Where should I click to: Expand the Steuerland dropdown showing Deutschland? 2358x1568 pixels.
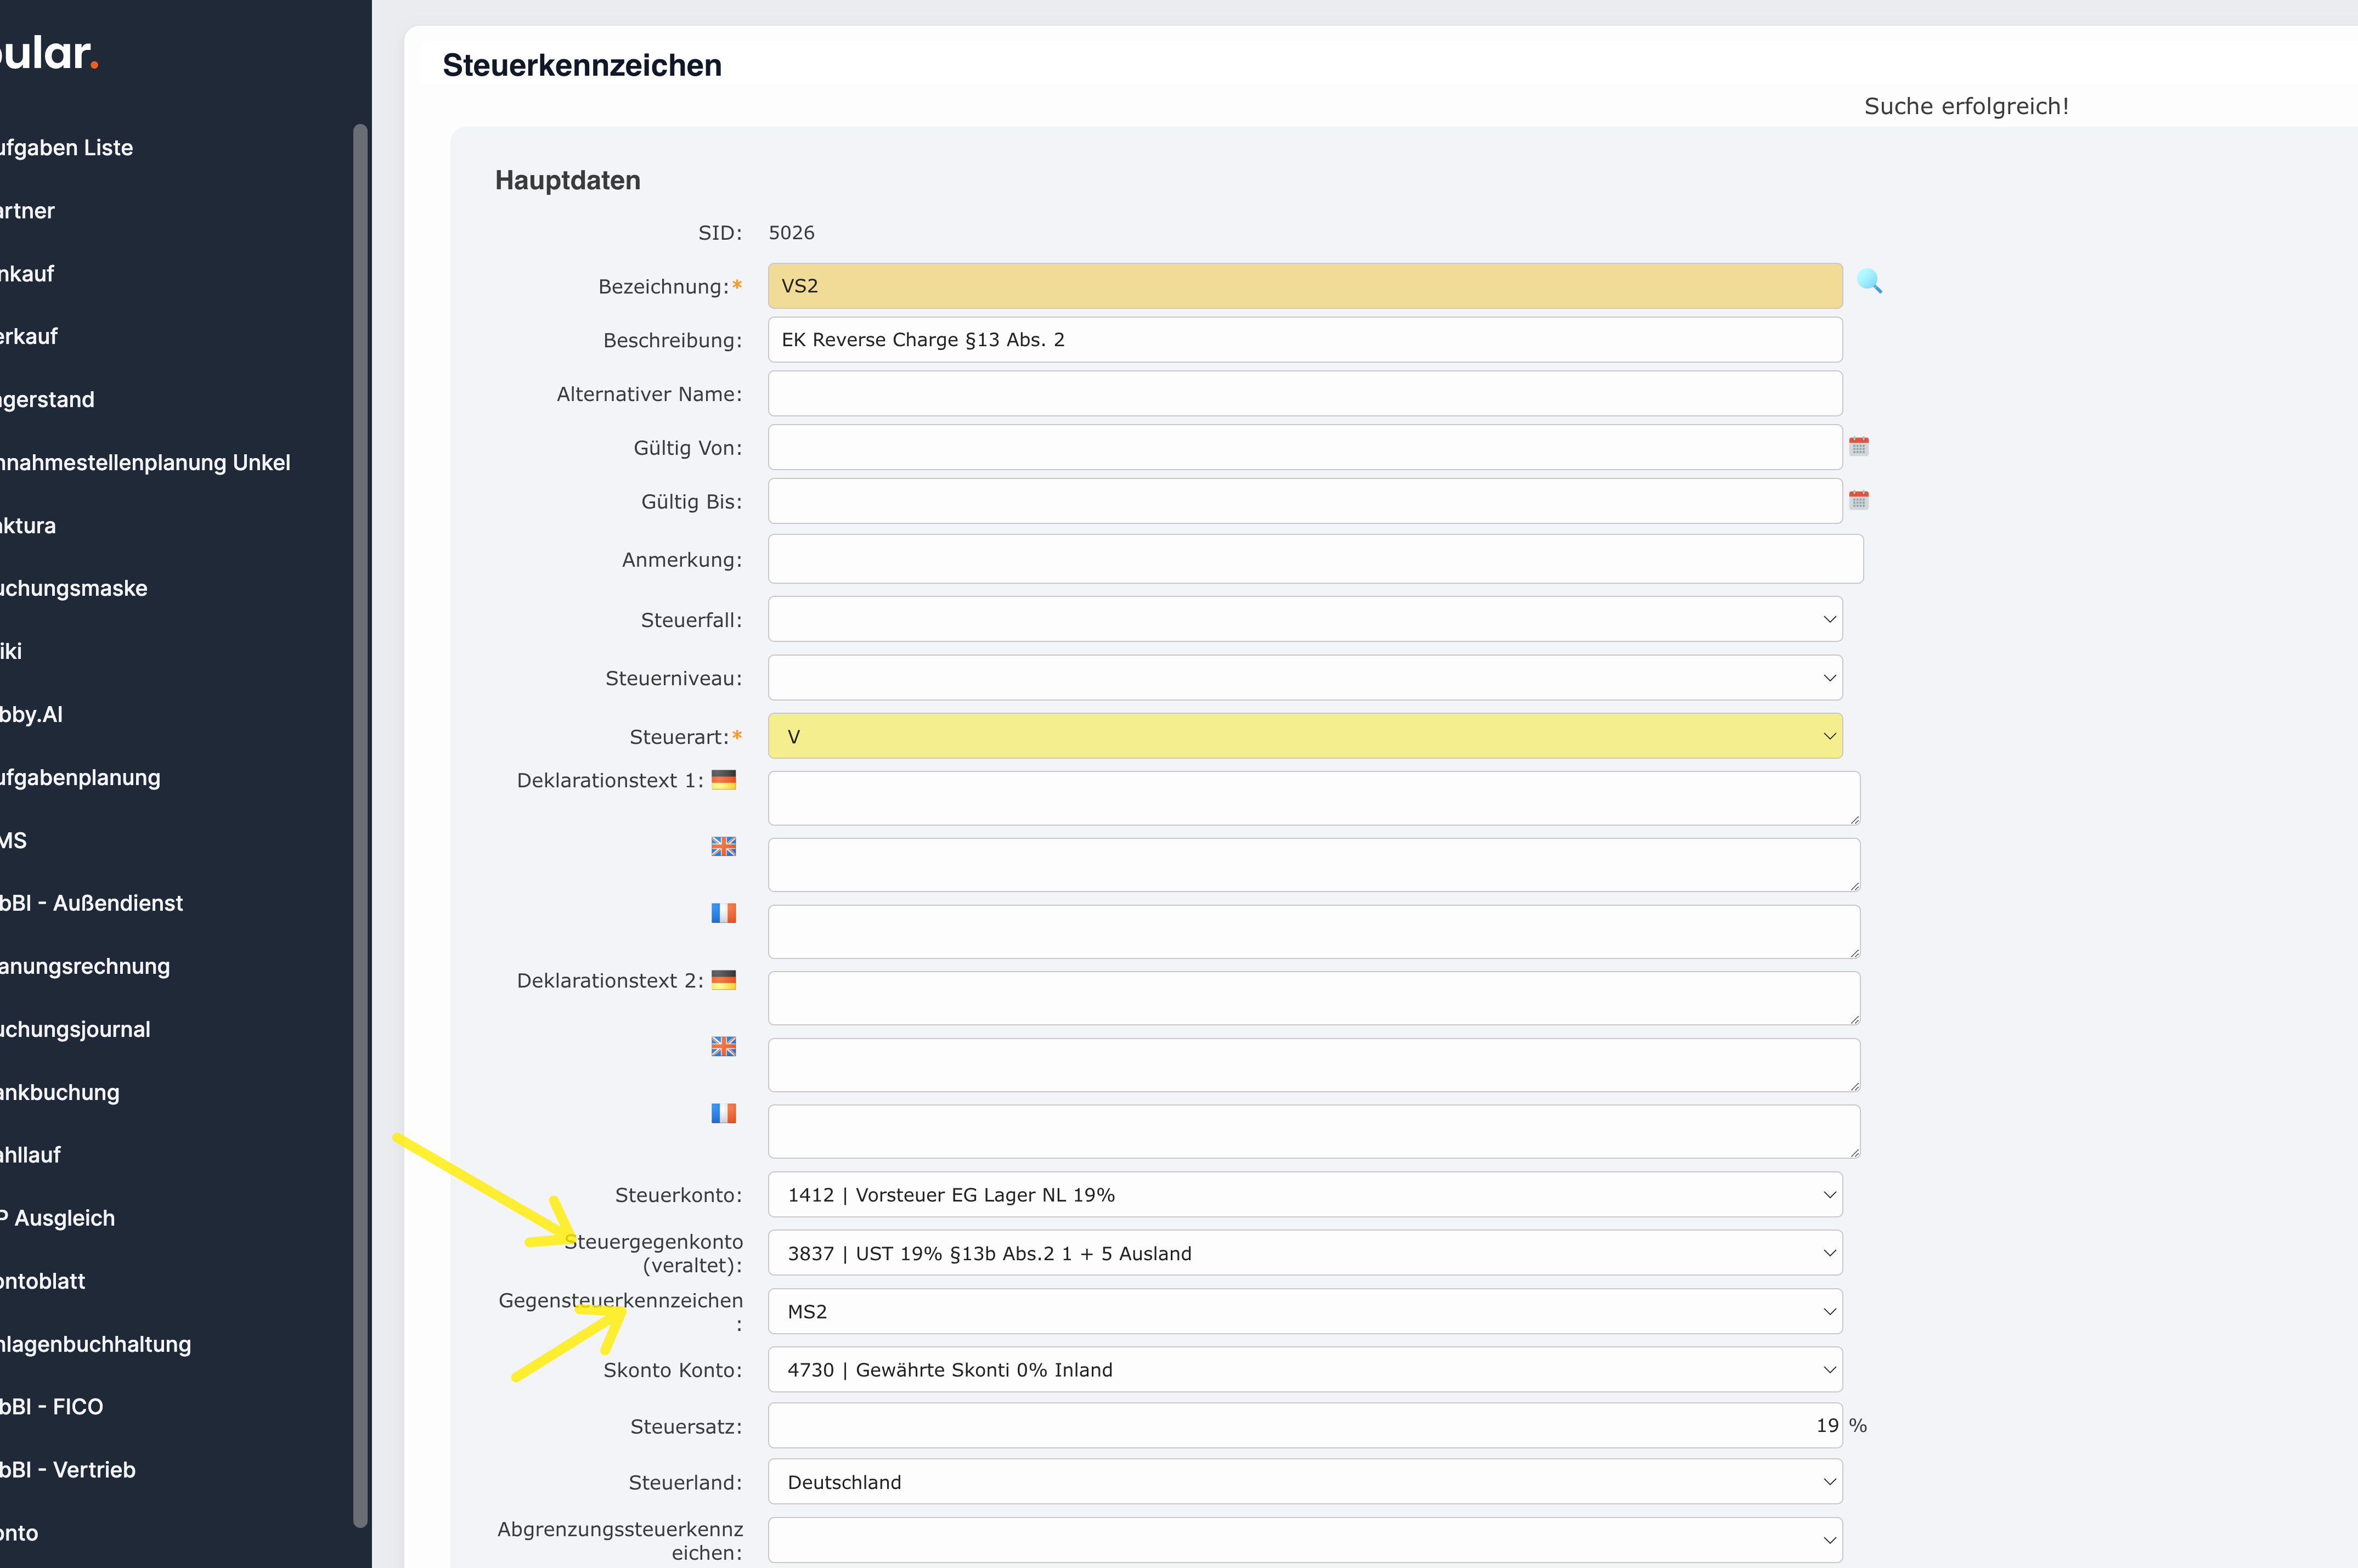point(1304,1482)
